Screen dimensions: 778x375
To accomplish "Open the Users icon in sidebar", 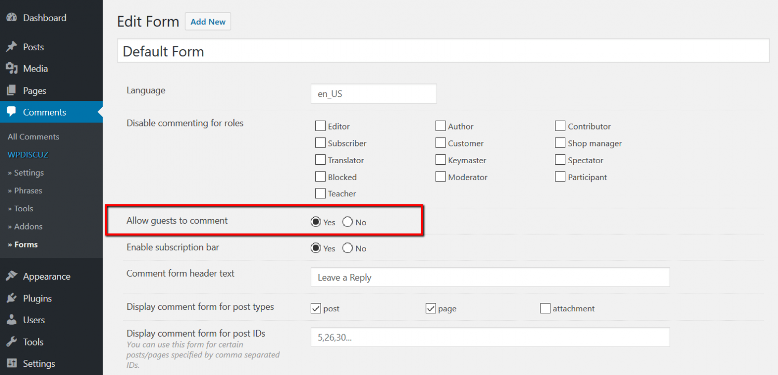I will 11,320.
